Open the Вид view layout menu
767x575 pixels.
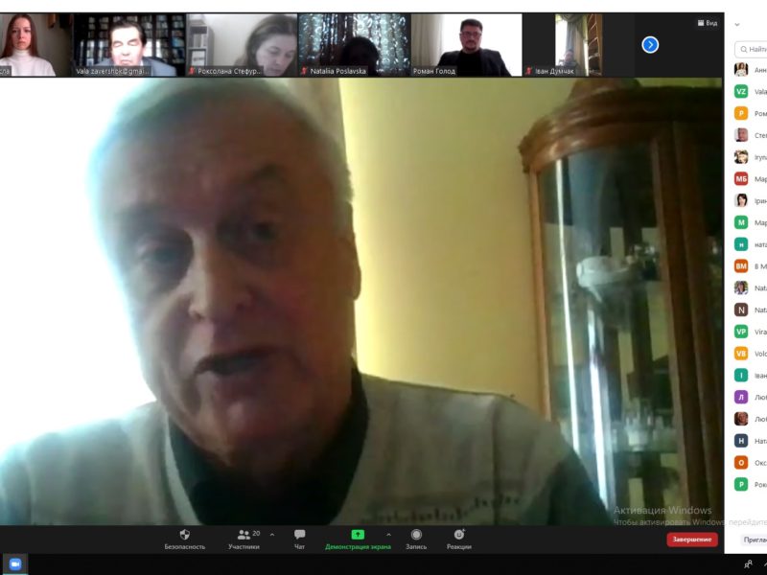[x=707, y=23]
